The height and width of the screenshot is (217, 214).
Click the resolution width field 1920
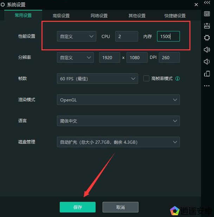click(x=110, y=57)
